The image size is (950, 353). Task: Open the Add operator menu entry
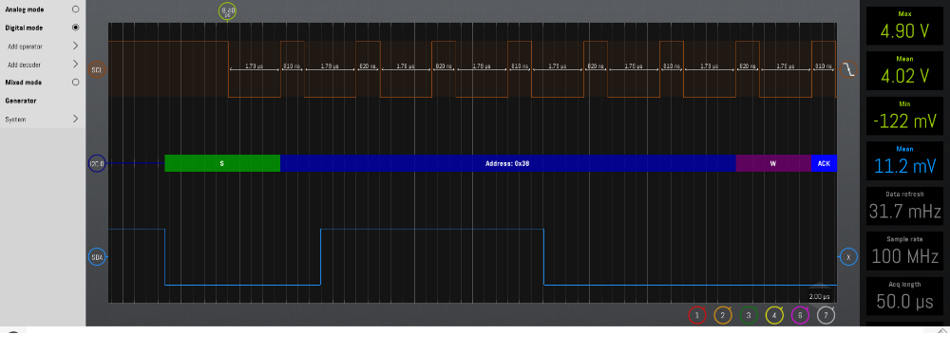pos(25,46)
